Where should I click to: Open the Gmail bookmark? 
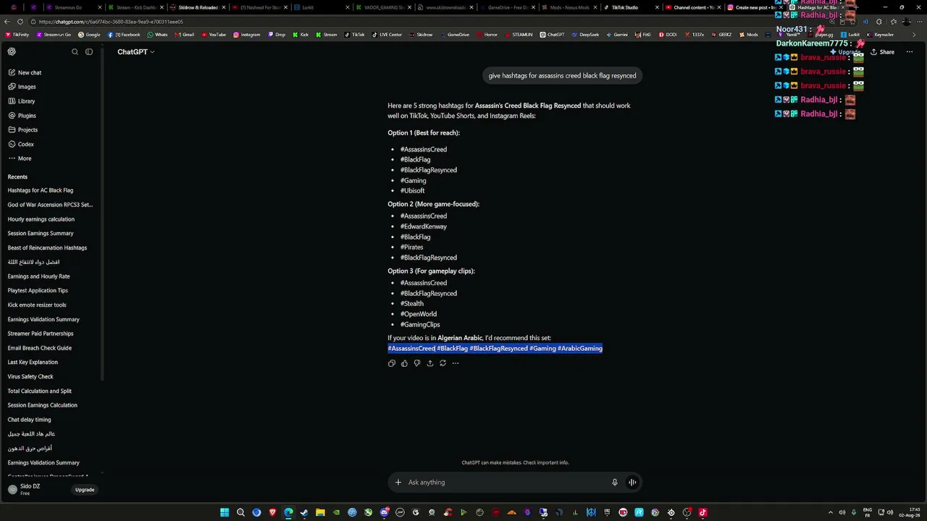pyautogui.click(x=185, y=35)
